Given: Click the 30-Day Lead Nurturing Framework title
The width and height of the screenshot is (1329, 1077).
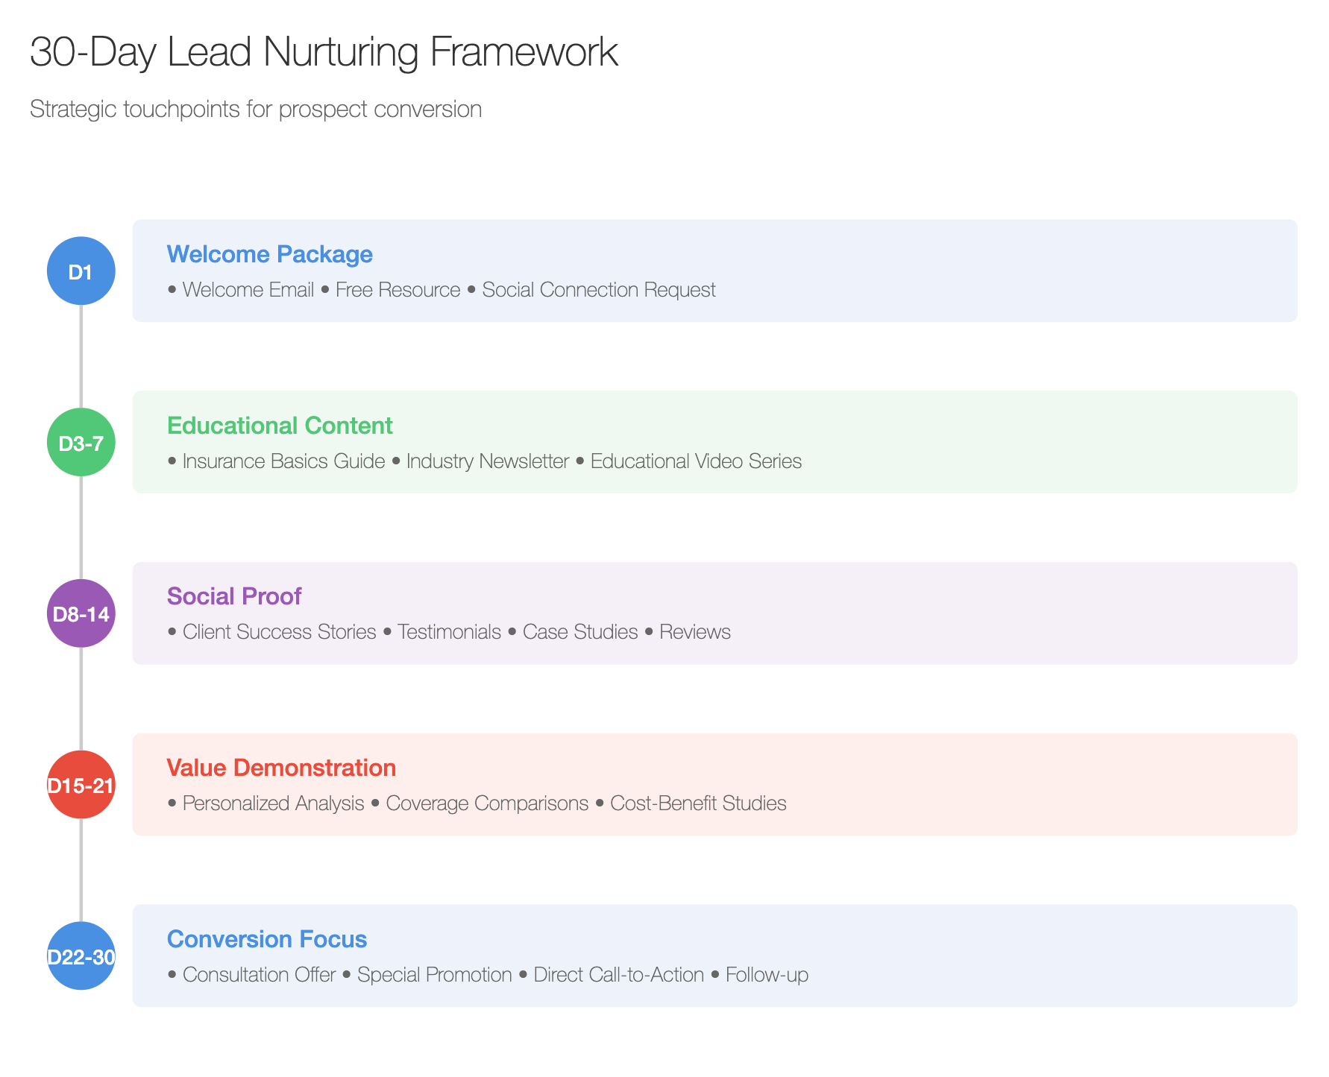Looking at the screenshot, I should (x=324, y=52).
